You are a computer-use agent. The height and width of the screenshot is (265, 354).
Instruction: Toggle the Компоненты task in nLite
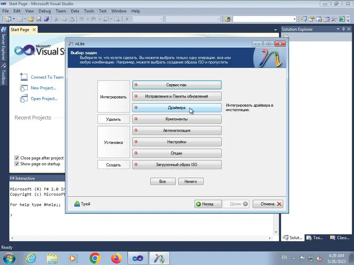click(177, 119)
